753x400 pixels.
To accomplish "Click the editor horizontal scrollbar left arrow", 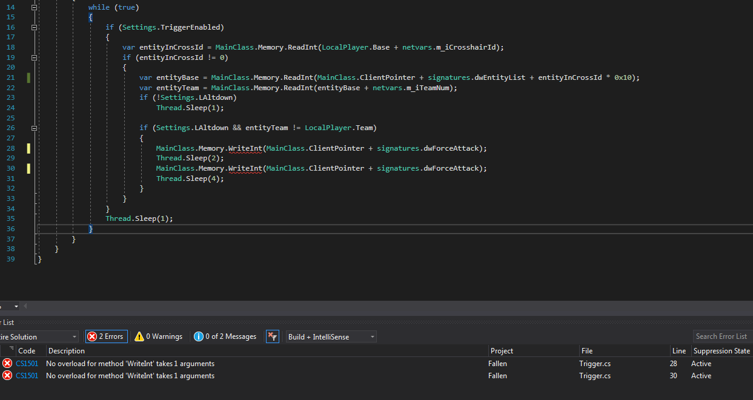I will (25, 306).
